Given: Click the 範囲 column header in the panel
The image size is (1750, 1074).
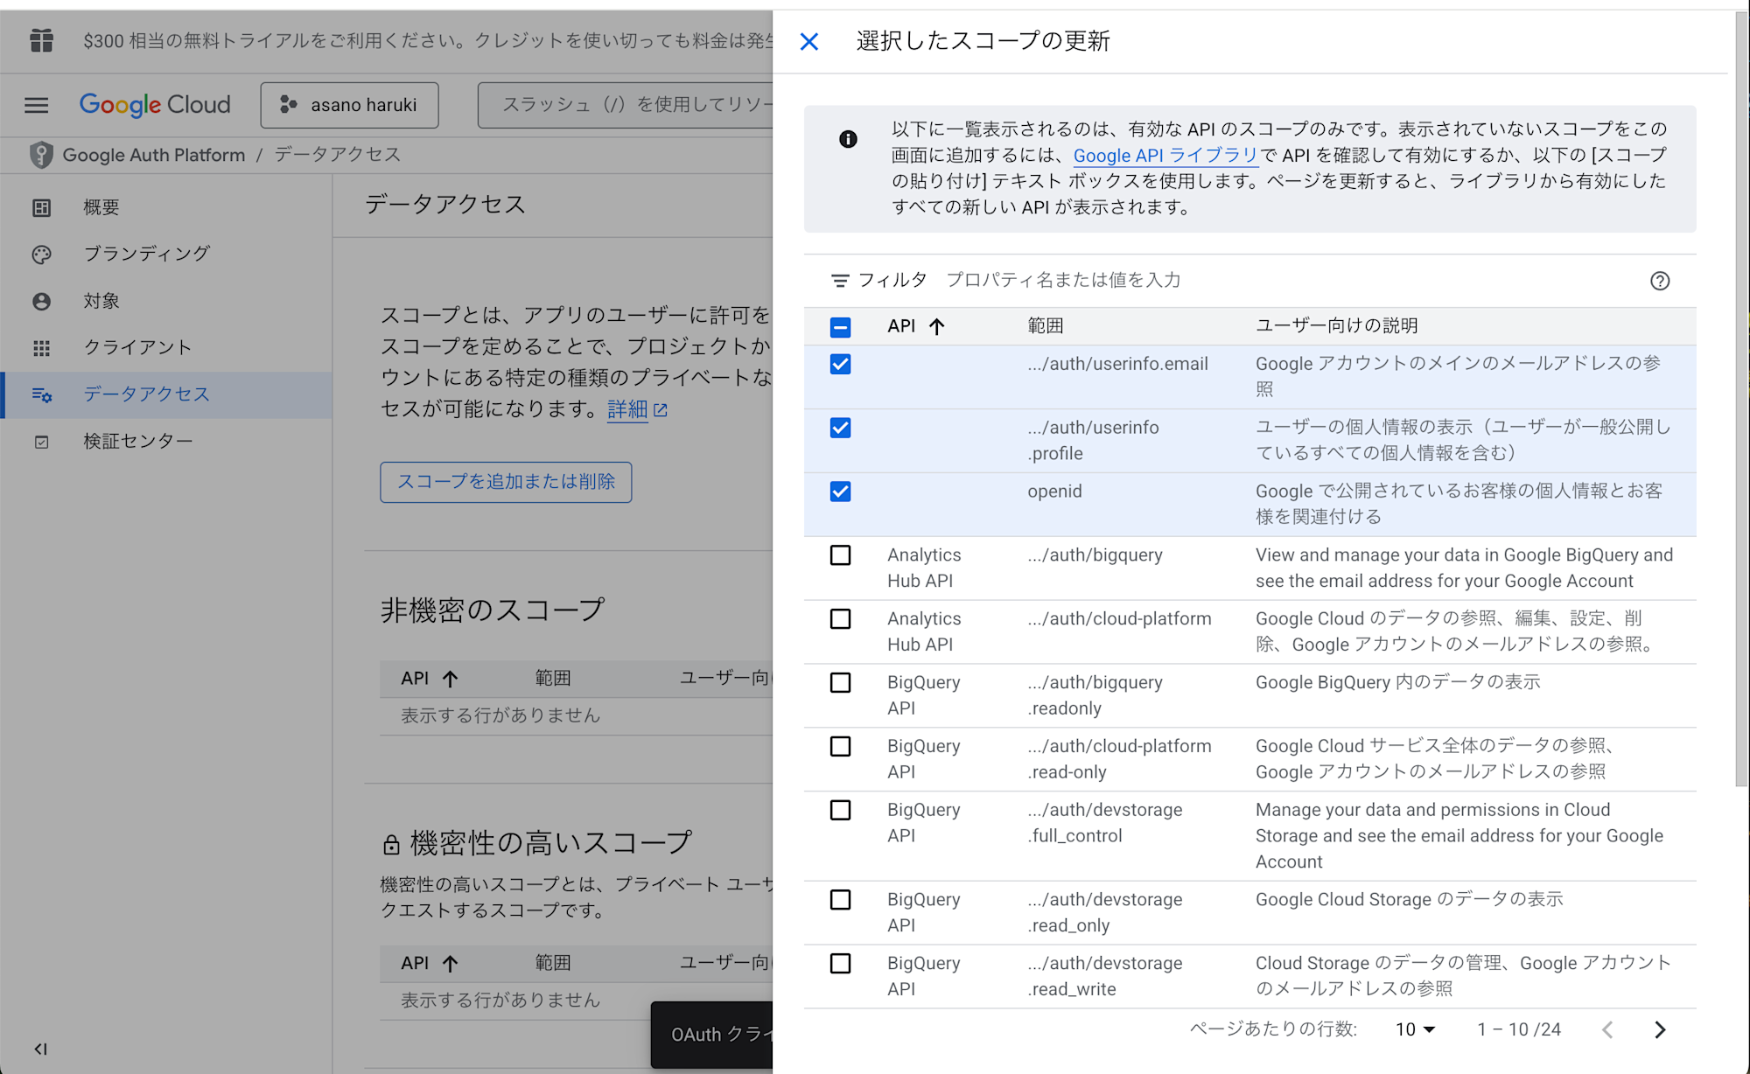Looking at the screenshot, I should pos(1046,326).
